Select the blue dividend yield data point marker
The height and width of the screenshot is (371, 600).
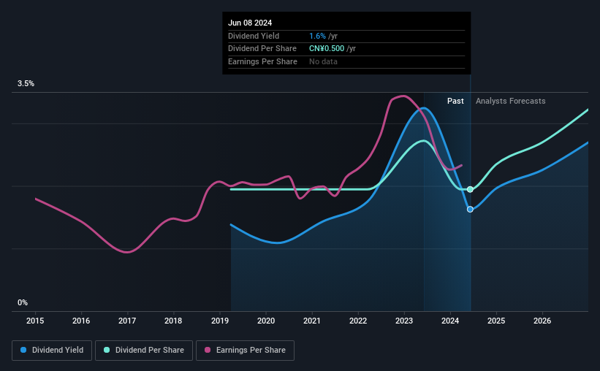(x=471, y=209)
